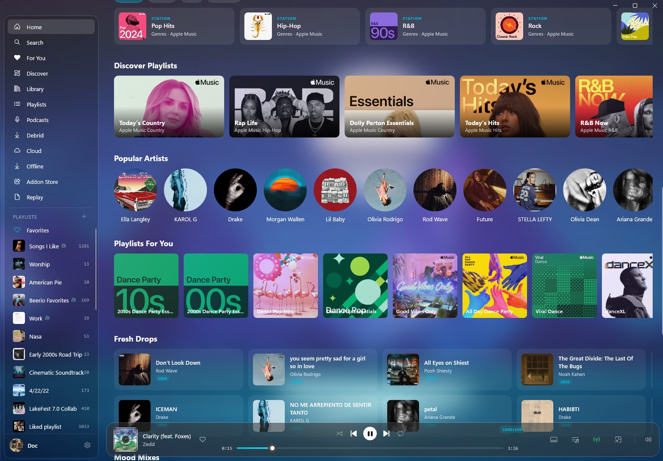Open the Songs I Like playlist

51,246
